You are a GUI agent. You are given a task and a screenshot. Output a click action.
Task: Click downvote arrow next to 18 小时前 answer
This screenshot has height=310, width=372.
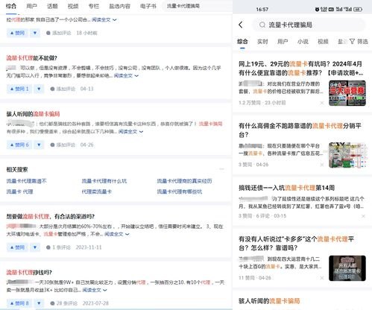click(35, 33)
